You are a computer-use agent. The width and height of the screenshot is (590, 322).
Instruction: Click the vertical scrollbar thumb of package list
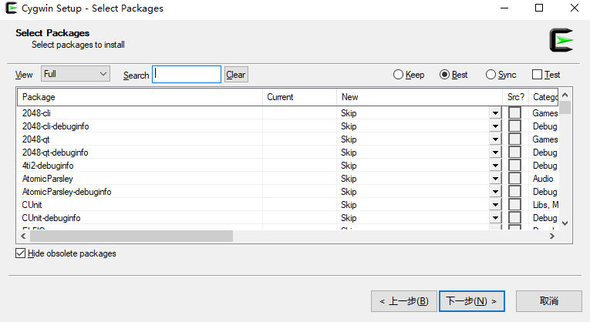tap(565, 107)
